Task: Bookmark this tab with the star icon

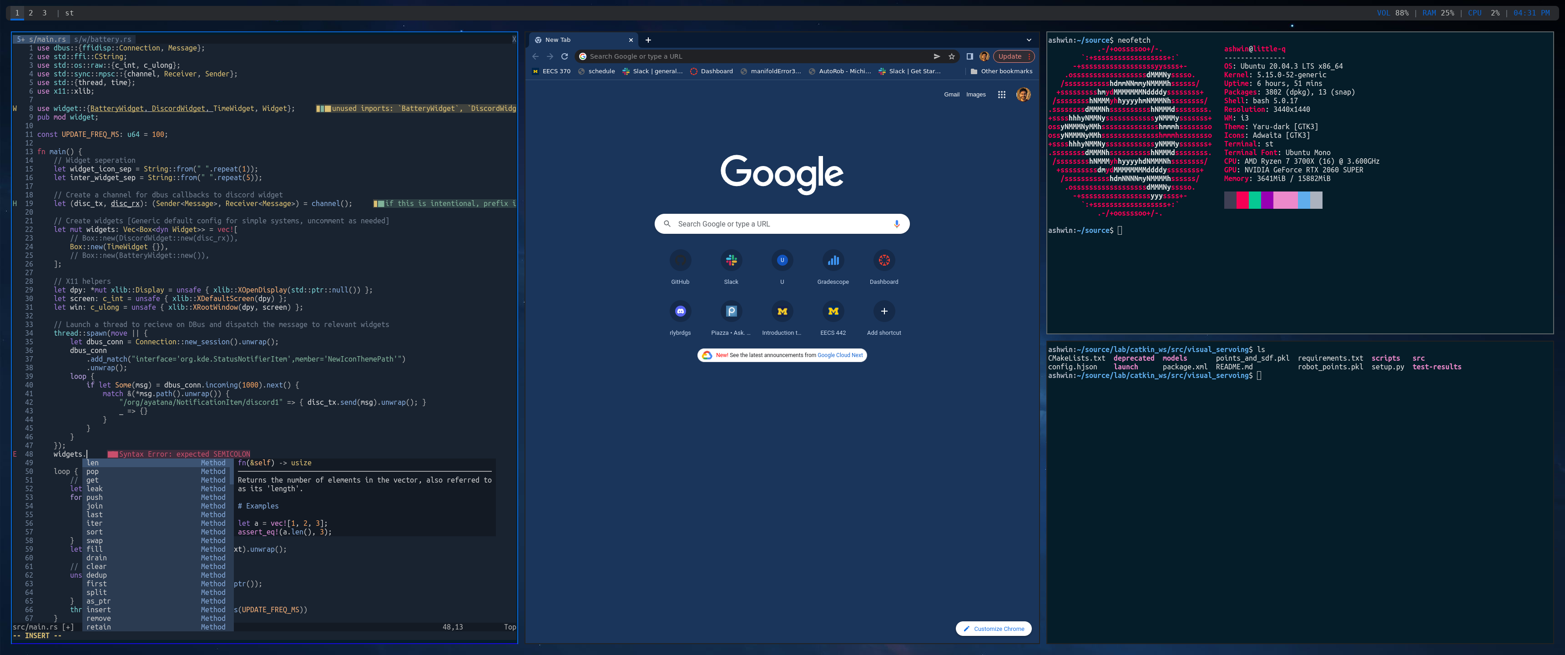Action: pyautogui.click(x=951, y=56)
